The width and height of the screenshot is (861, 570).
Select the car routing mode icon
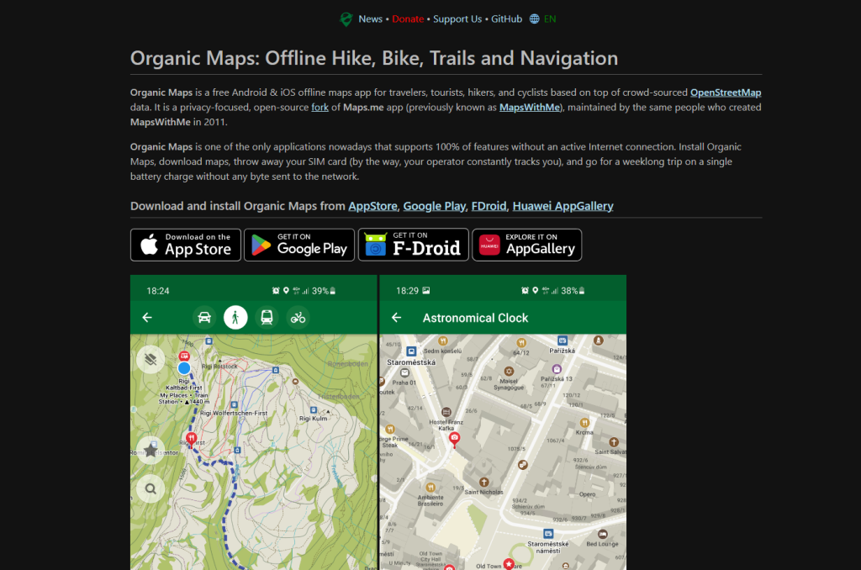click(204, 318)
